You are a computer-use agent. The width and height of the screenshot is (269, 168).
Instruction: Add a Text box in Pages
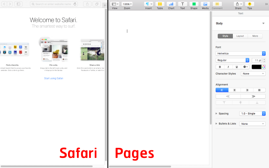(x=182, y=4)
